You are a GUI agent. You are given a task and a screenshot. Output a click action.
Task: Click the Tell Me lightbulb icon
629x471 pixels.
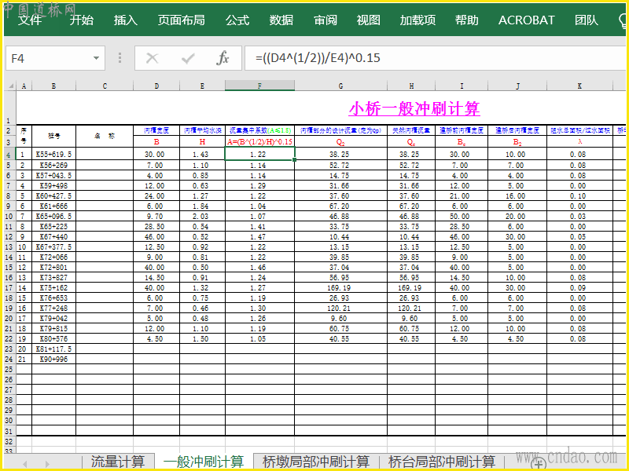pos(623,21)
